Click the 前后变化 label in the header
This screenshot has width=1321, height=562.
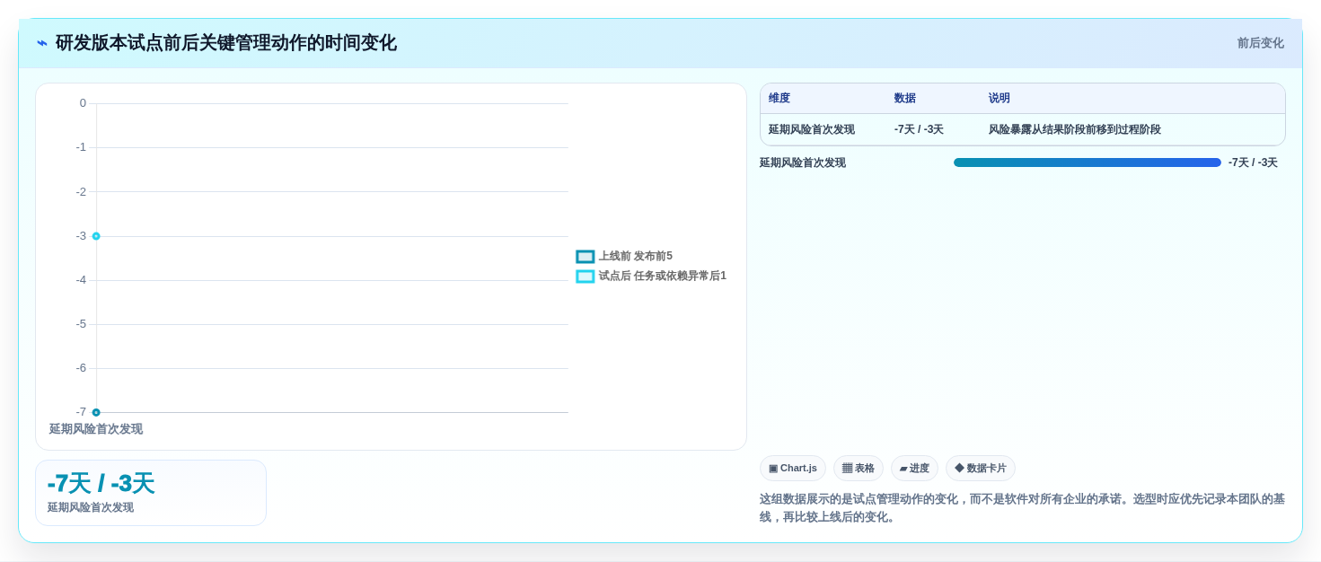pyautogui.click(x=1260, y=43)
